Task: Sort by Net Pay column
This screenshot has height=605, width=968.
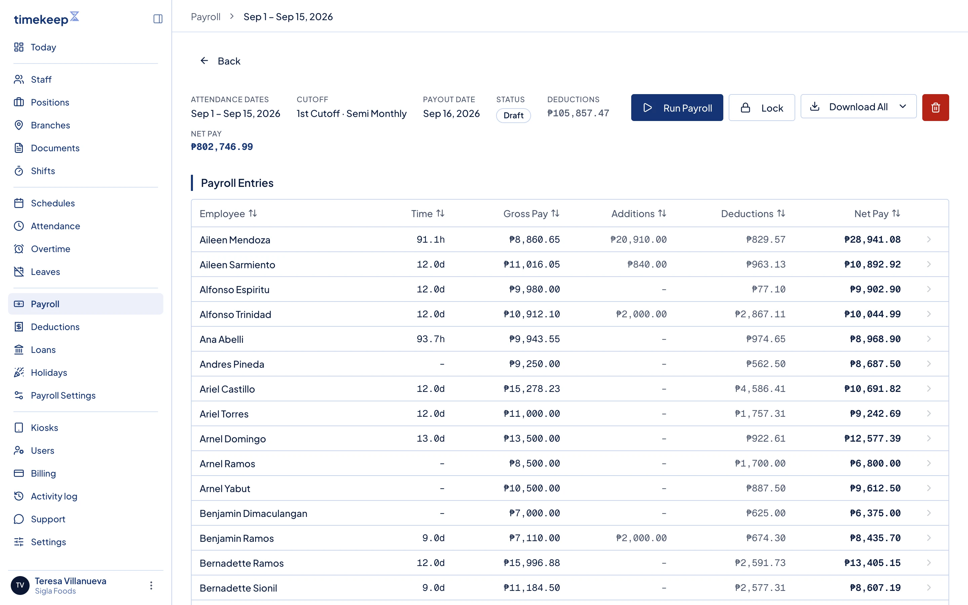Action: (x=877, y=214)
